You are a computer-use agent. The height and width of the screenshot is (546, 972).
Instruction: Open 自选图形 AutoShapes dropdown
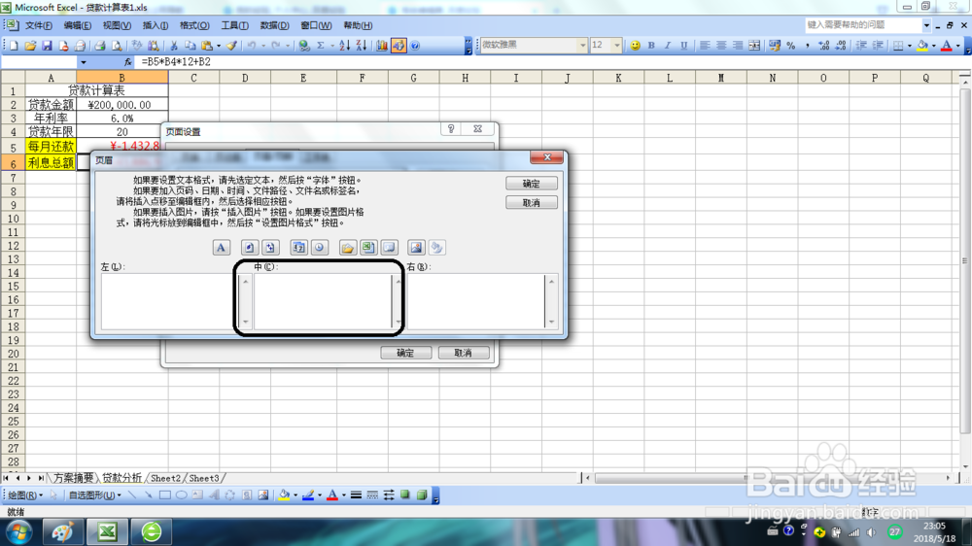click(x=95, y=495)
